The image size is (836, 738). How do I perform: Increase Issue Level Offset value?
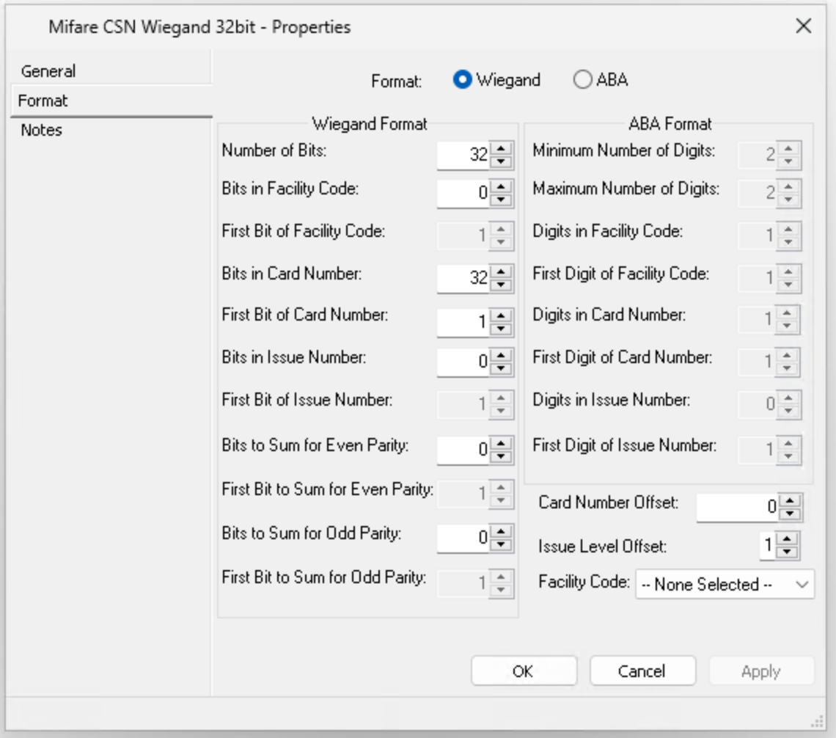click(788, 539)
